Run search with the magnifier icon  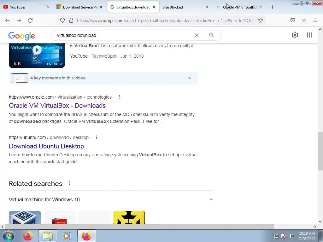tap(211, 35)
